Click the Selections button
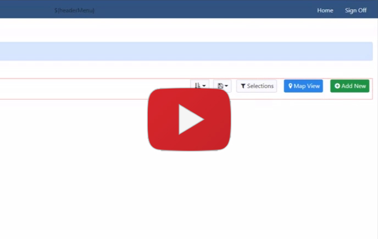Screen dimensions: 378x239 point(257,86)
